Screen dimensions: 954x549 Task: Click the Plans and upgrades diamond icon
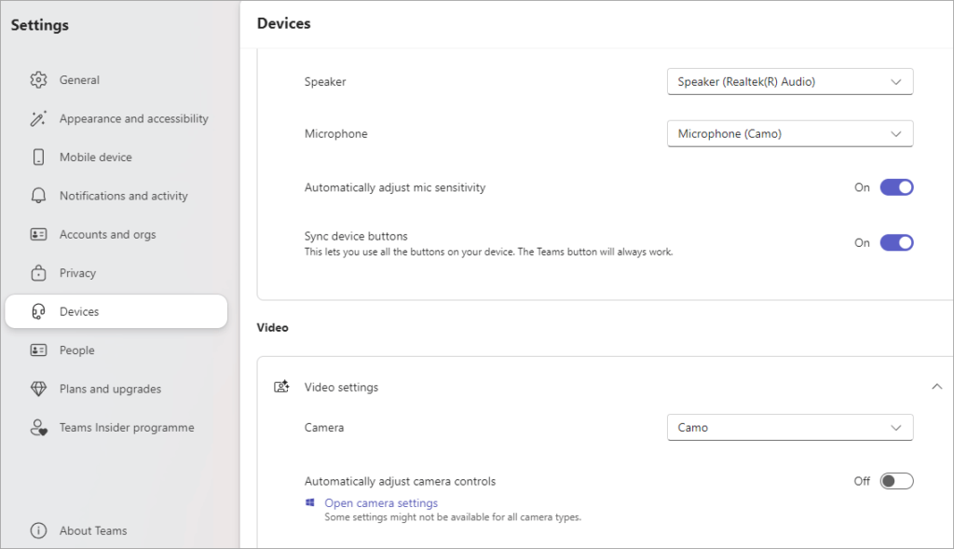click(38, 389)
